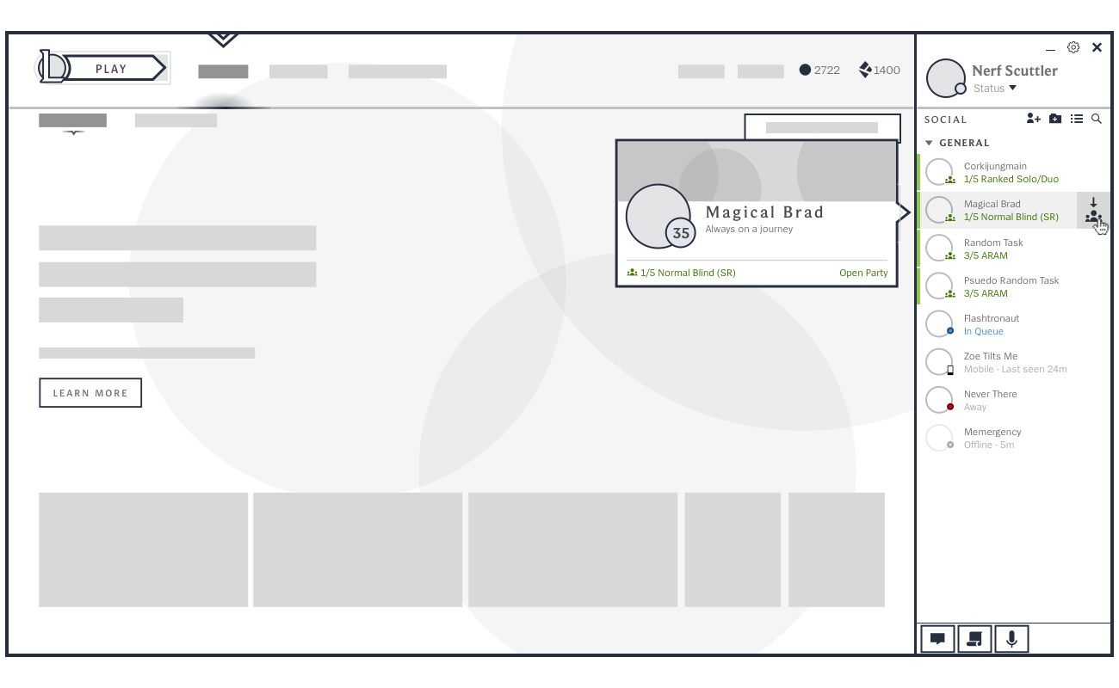Click the join party icon beside Magical Brad
This screenshot has height=688, width=1119.
coord(1093,211)
